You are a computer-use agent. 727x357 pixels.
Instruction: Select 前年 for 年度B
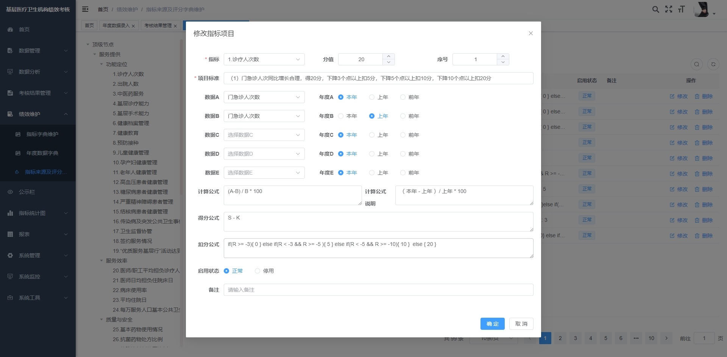[x=410, y=116]
